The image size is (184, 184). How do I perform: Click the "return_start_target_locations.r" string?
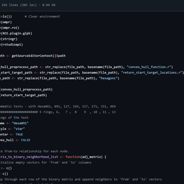click(x=152, y=73)
